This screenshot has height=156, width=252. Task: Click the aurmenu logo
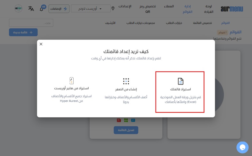pyautogui.click(x=232, y=9)
